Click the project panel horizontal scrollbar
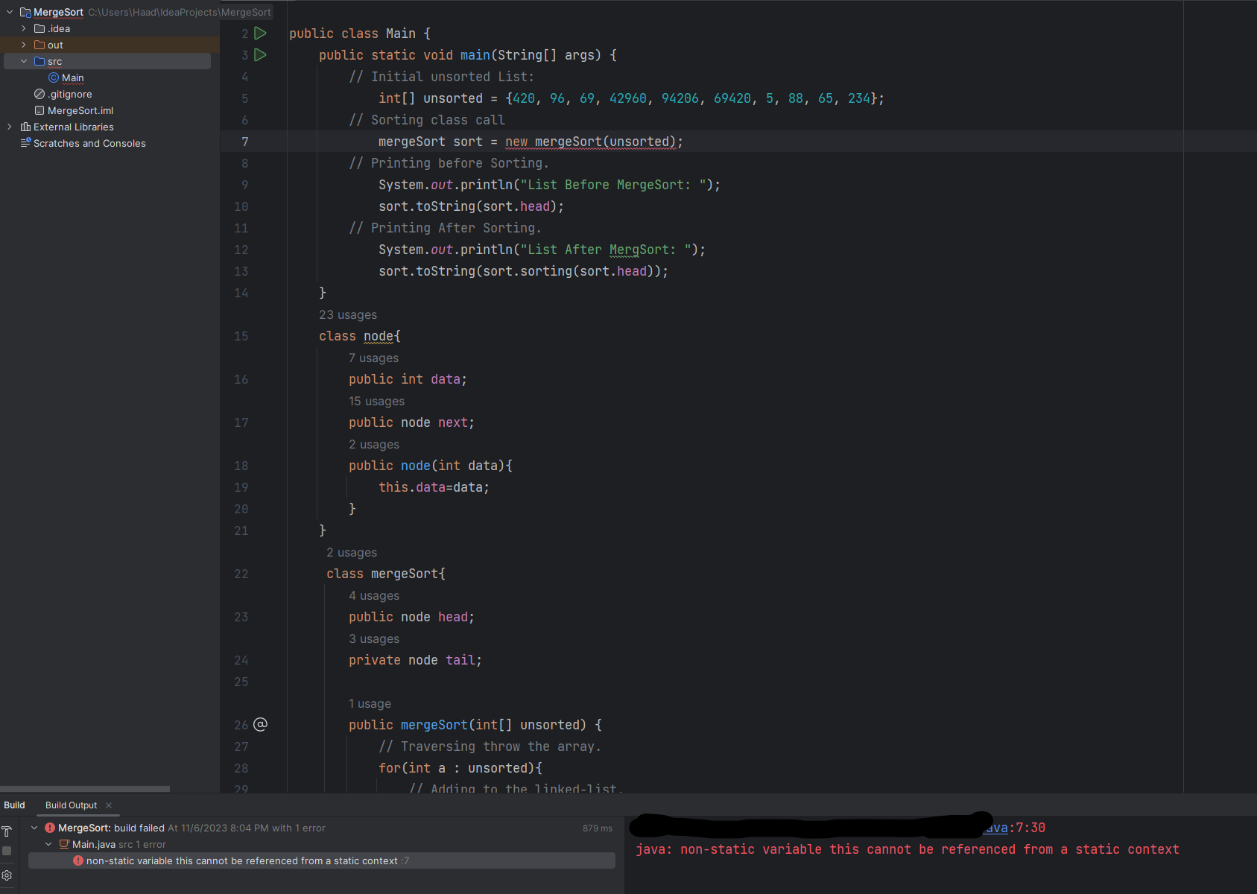 pos(85,788)
